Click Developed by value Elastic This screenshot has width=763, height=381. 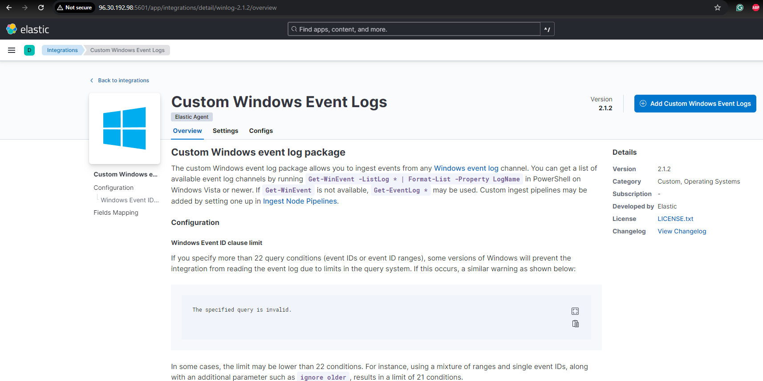[667, 206]
